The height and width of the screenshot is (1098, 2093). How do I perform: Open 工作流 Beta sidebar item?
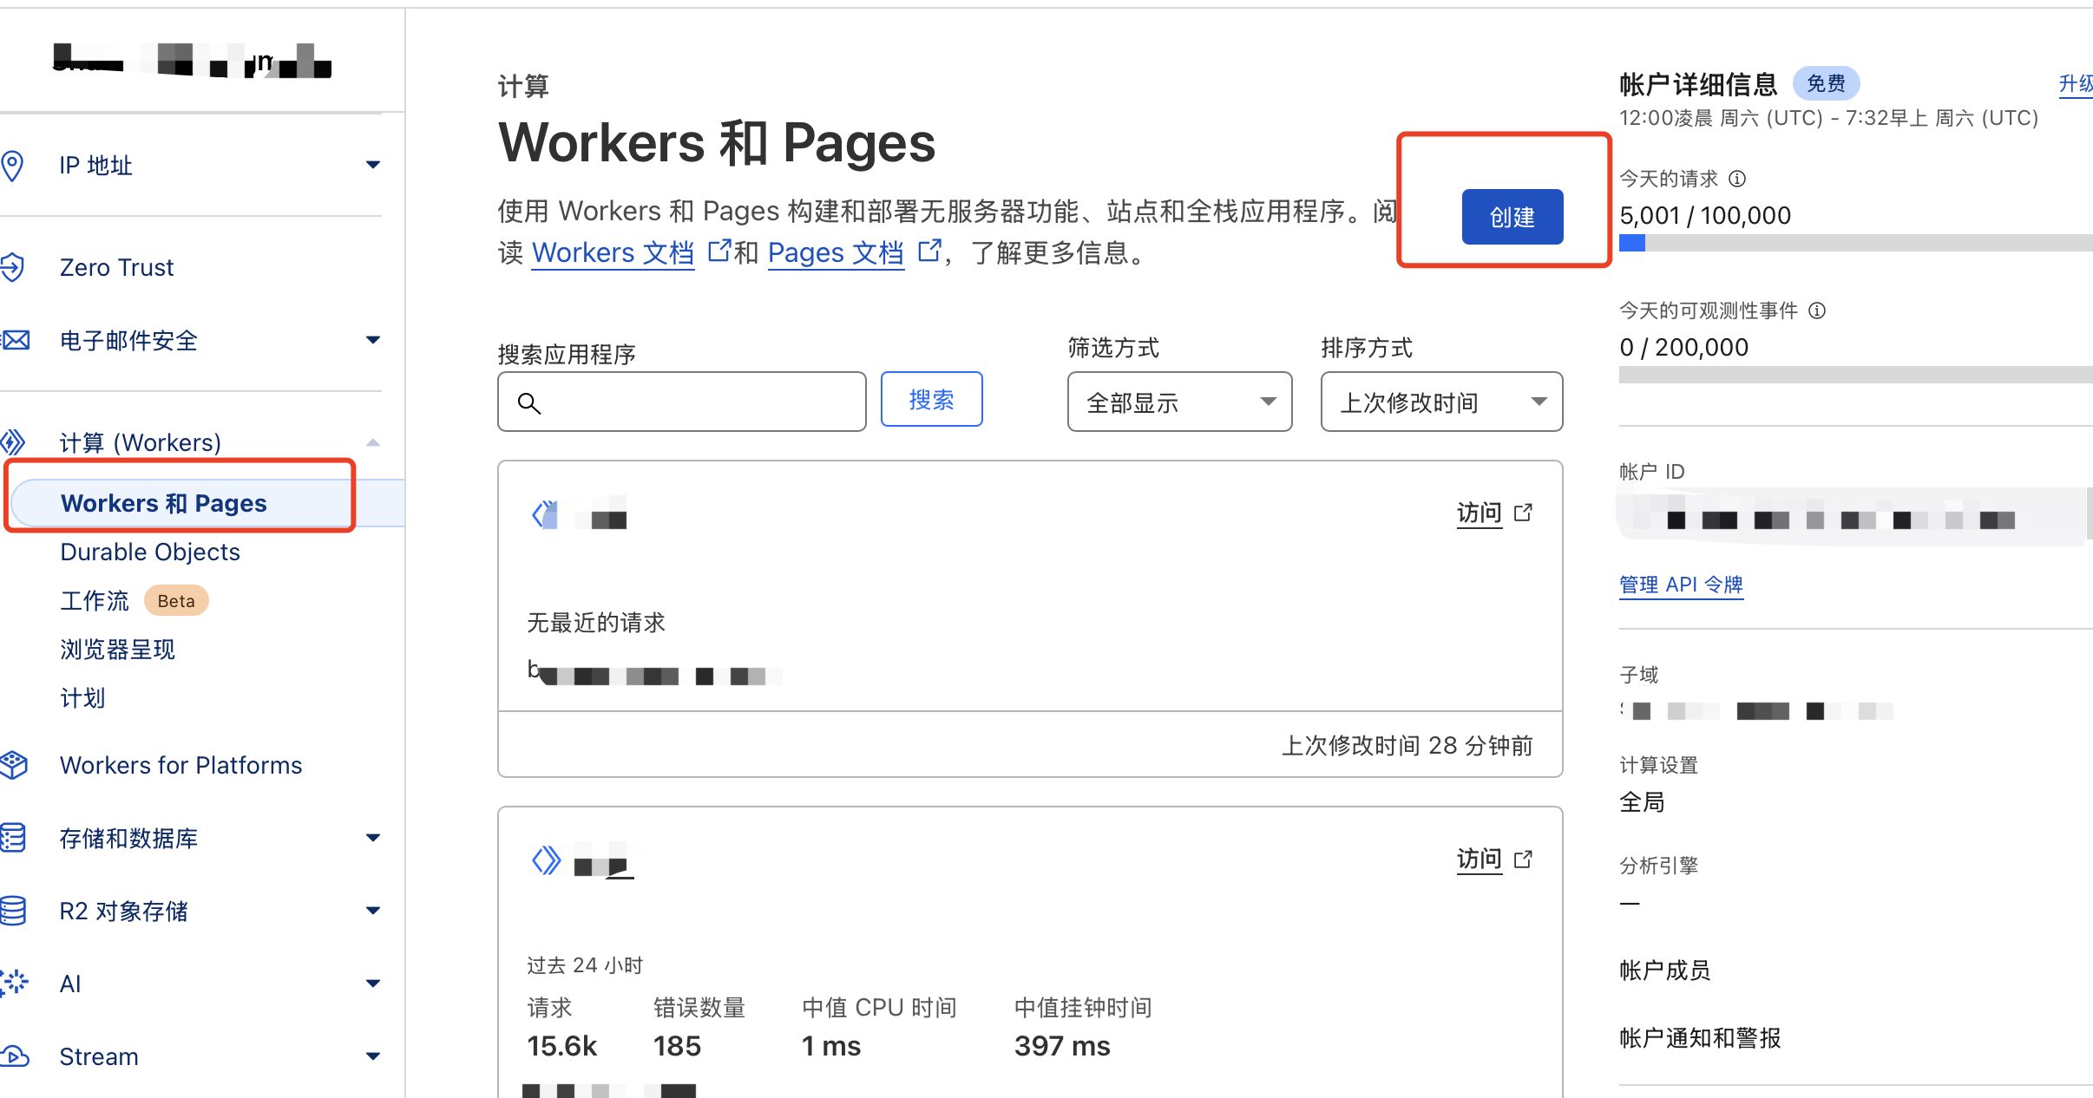click(95, 600)
